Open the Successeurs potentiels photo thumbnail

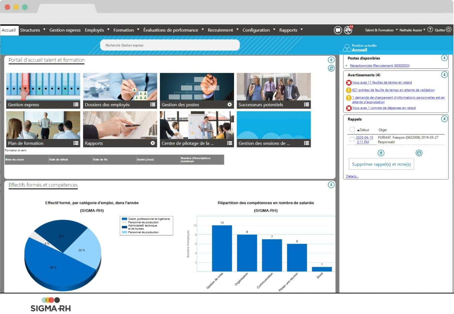tap(274, 87)
